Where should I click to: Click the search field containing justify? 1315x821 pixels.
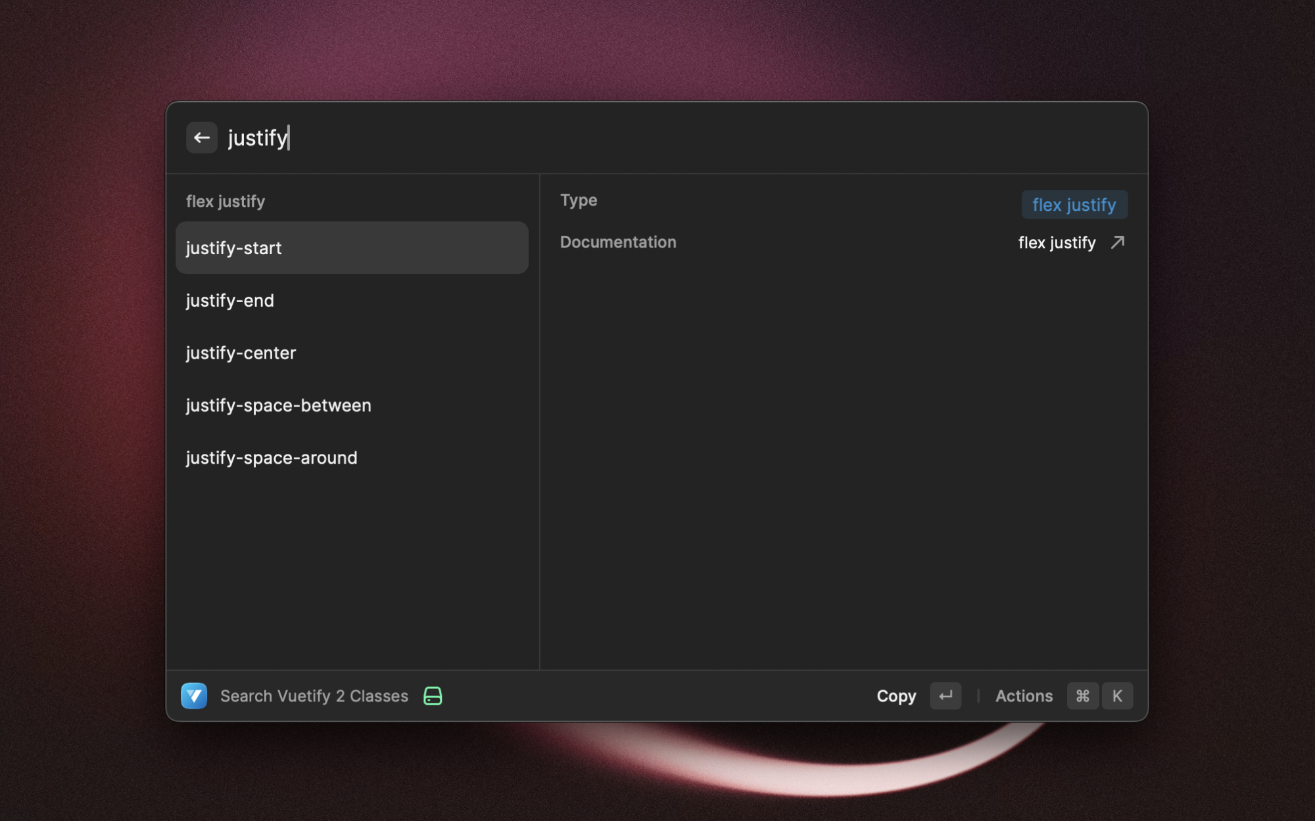pos(677,138)
